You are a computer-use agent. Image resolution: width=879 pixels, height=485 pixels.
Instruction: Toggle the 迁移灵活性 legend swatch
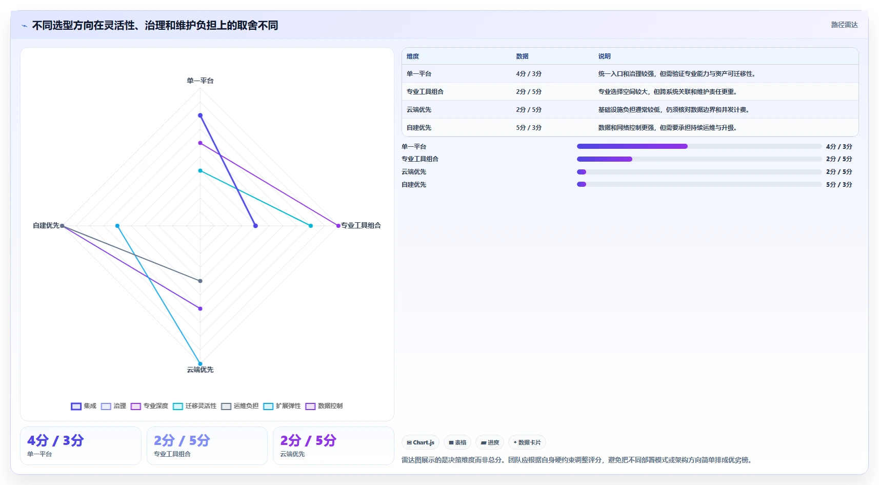[178, 406]
